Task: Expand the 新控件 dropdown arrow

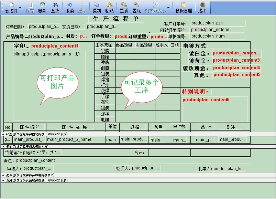Action: (x=20, y=8)
